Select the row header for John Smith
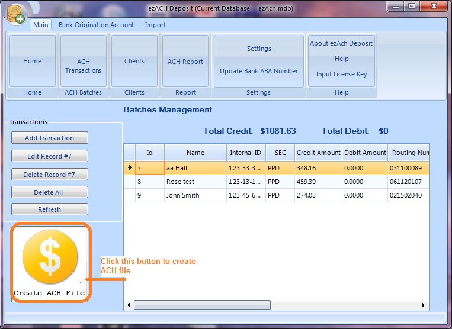 pyautogui.click(x=130, y=196)
